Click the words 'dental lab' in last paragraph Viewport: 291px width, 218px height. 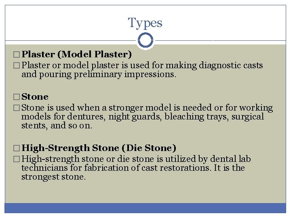(x=230, y=159)
